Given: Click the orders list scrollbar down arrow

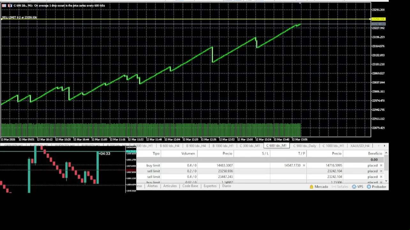Looking at the screenshot, I should tap(386, 181).
